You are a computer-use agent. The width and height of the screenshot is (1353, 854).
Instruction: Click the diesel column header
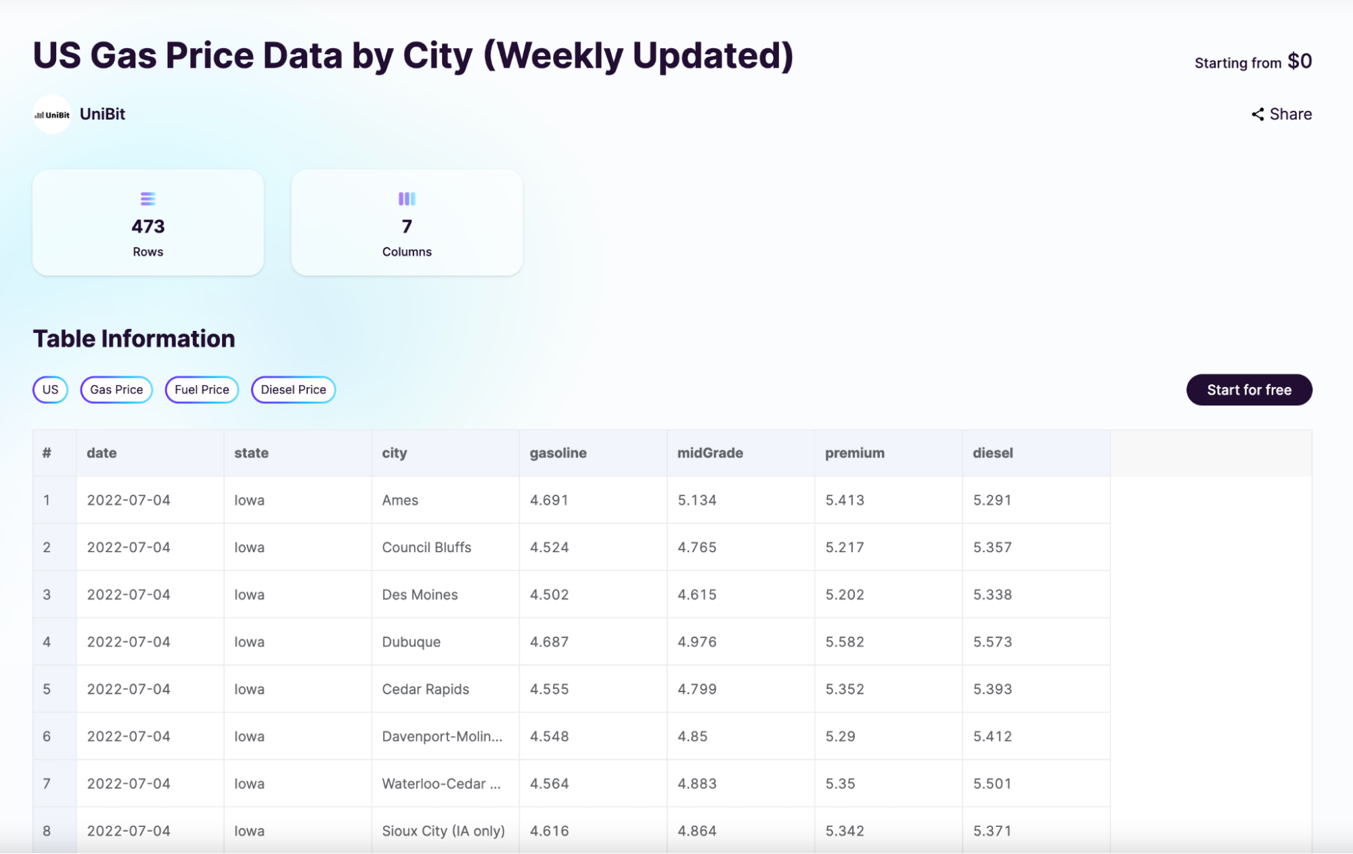point(992,453)
